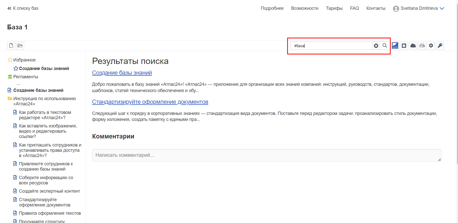The image size is (458, 223).
Task: Click the back double-chevron icon
Action: (x=9, y=8)
